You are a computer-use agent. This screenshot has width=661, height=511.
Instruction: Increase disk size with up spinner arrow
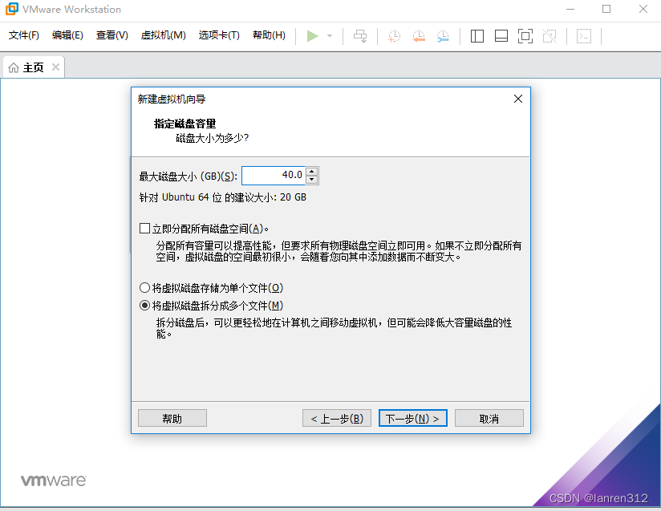[x=311, y=171]
